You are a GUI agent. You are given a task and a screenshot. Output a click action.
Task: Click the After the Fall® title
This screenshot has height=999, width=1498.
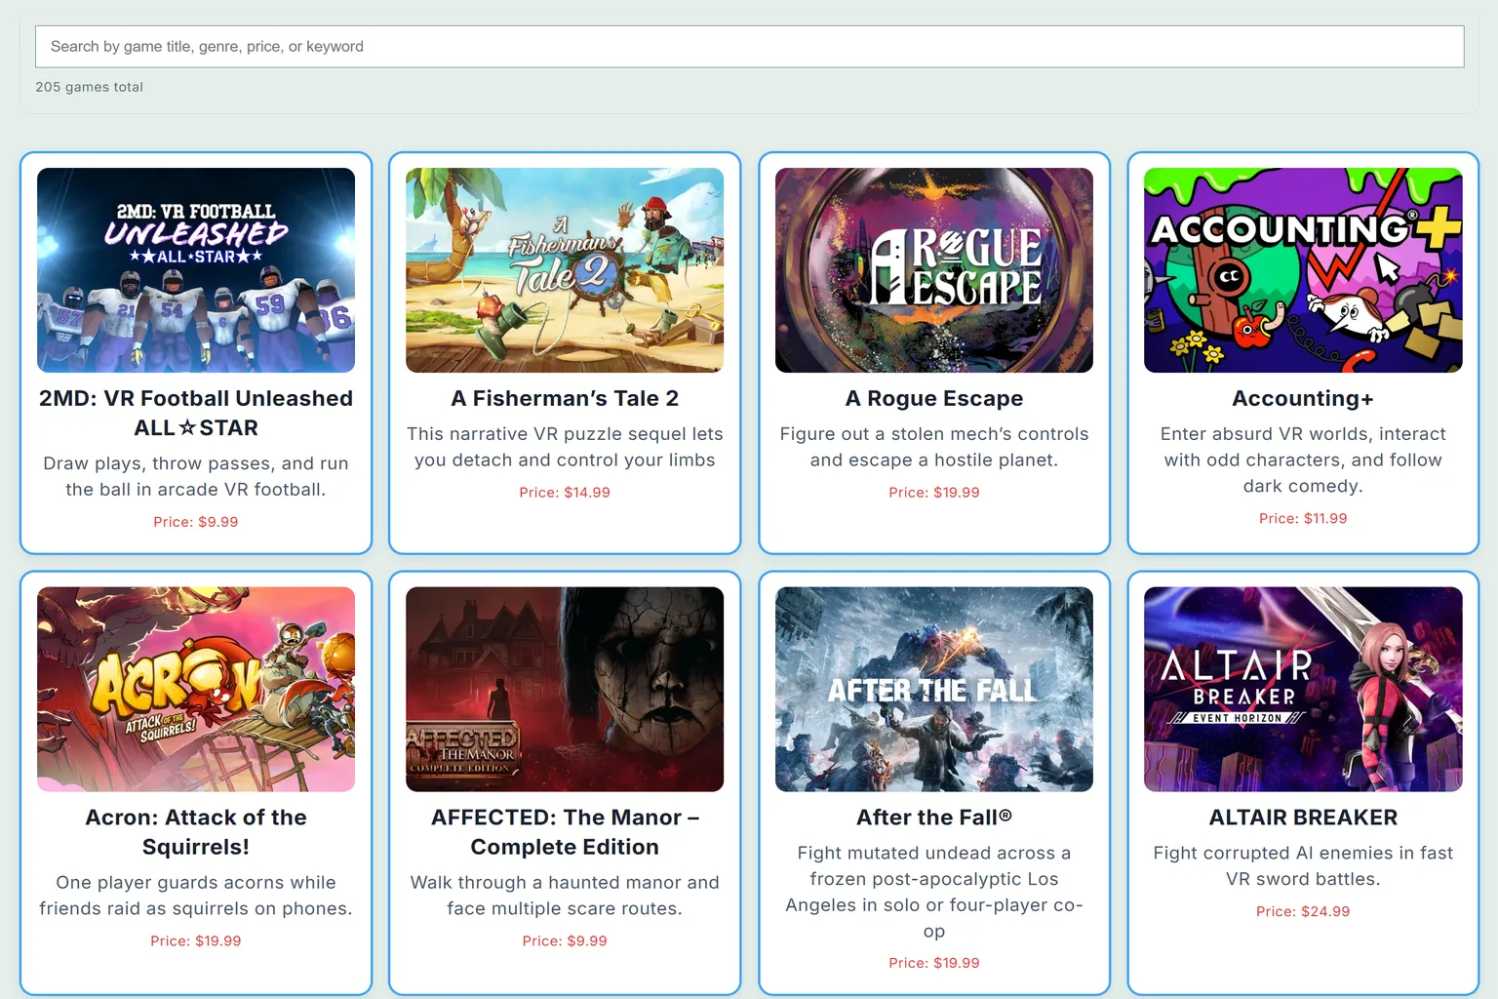pyautogui.click(x=934, y=818)
